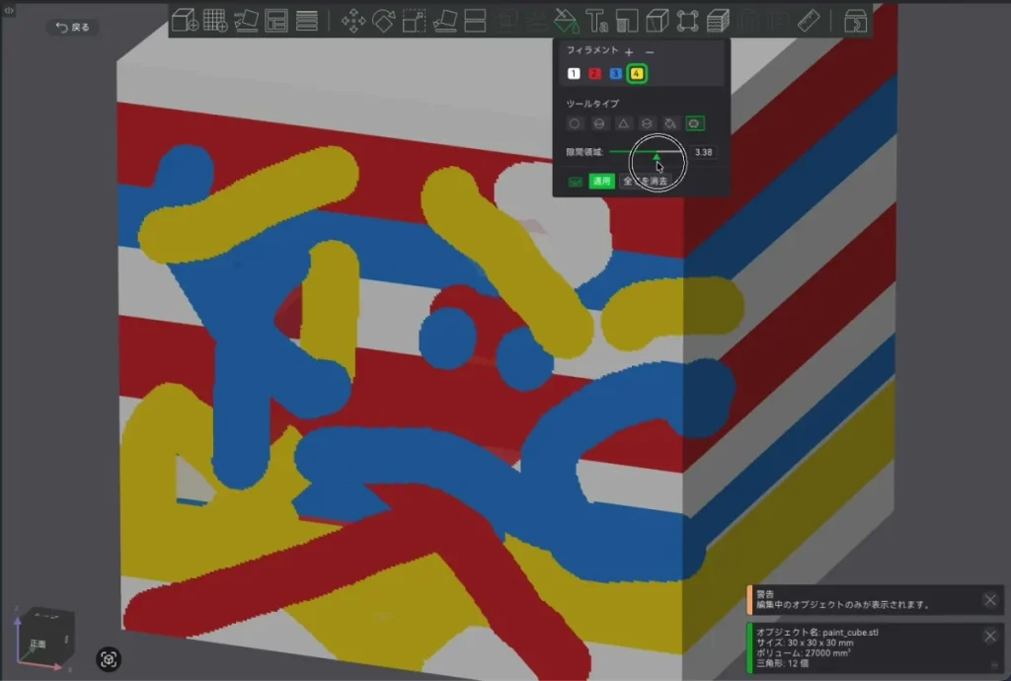Select the Scale tool
The image size is (1011, 681).
[414, 21]
